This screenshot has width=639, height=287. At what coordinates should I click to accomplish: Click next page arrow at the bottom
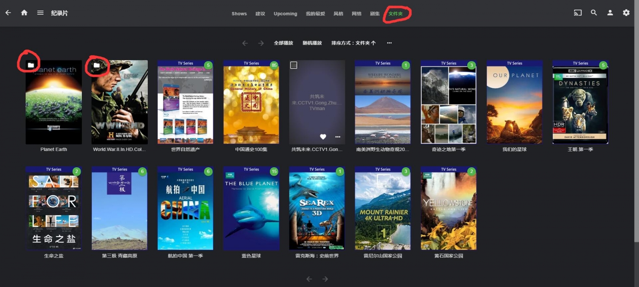tap(325, 279)
